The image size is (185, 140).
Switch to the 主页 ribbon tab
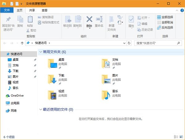(x=19, y=10)
